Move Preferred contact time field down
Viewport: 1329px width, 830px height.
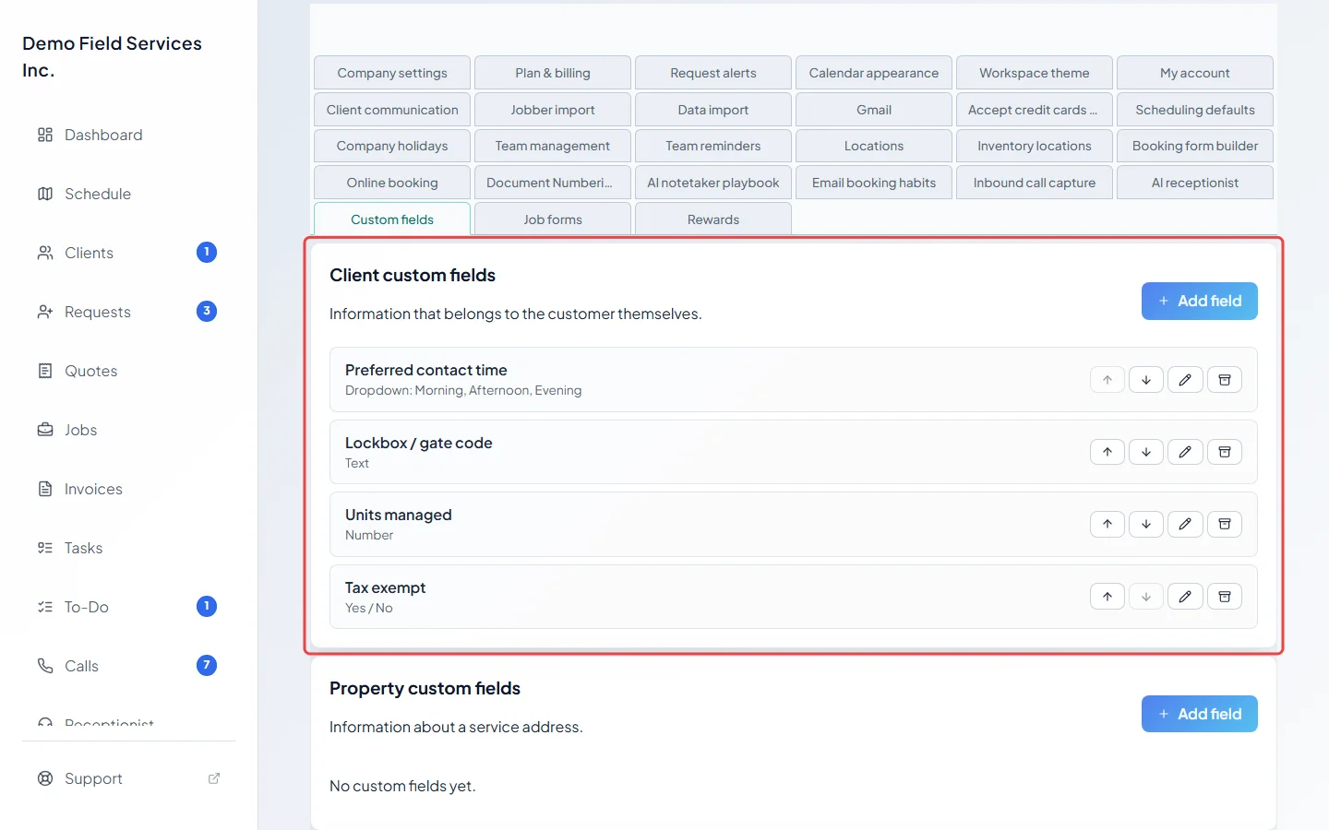point(1146,380)
